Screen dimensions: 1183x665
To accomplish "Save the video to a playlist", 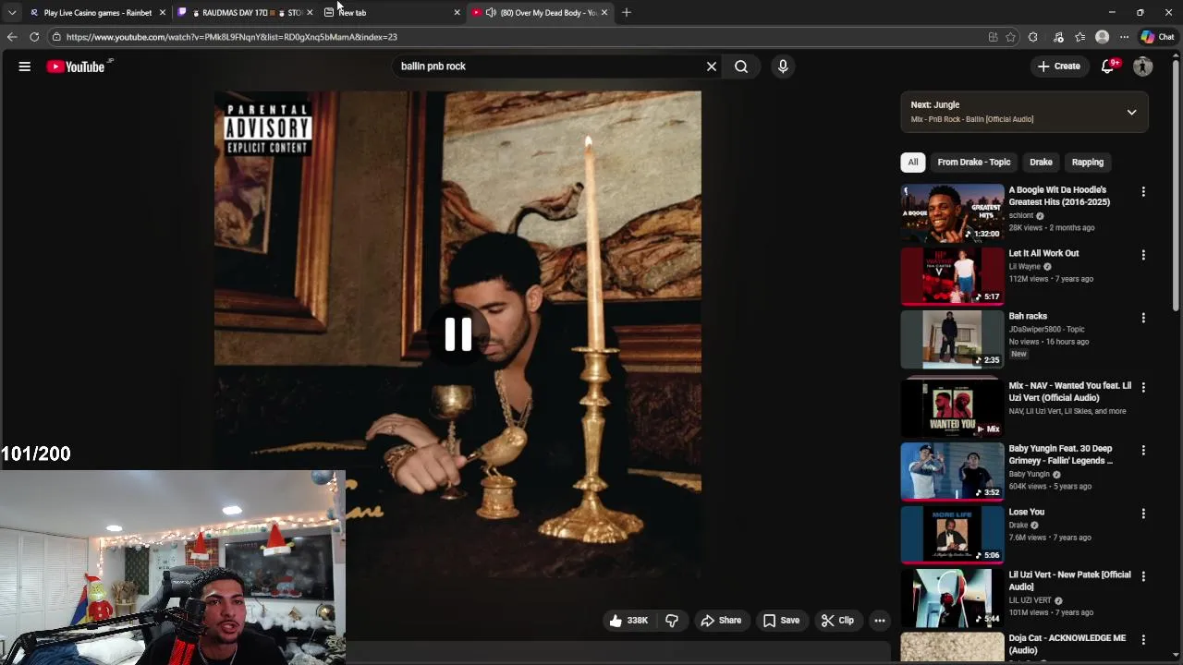I will point(781,621).
